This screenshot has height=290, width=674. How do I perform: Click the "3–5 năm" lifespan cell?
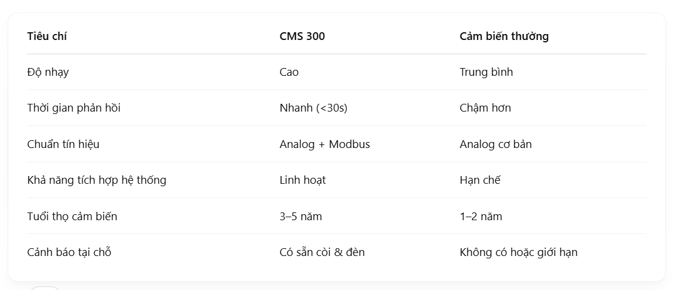[x=301, y=216]
